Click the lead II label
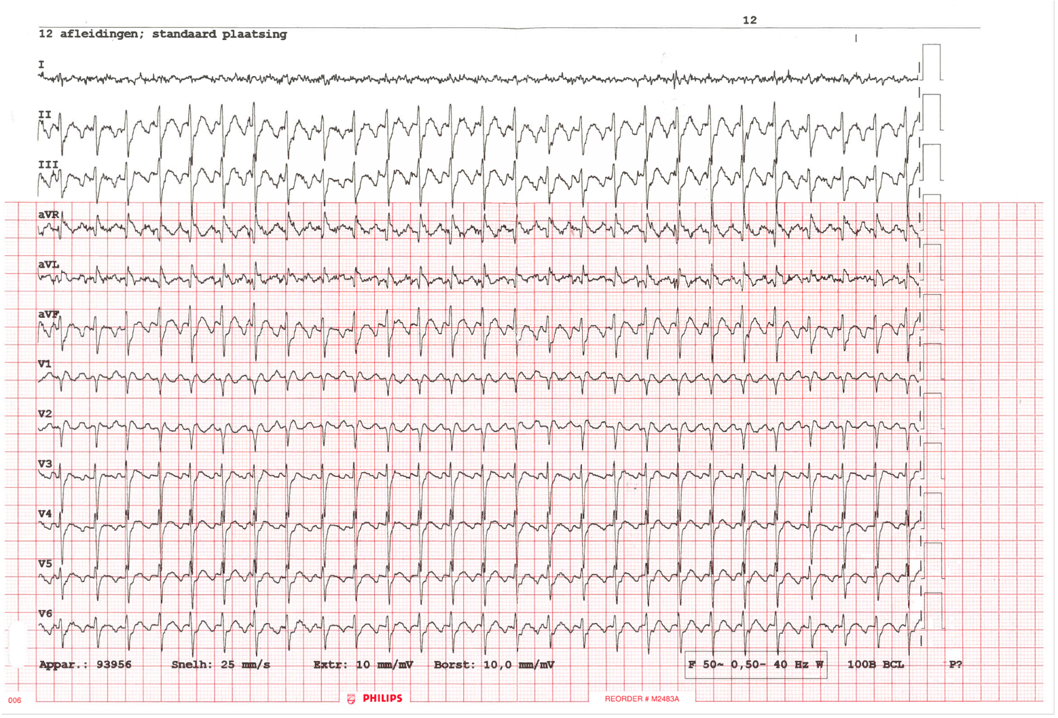The height and width of the screenshot is (718, 1058). pyautogui.click(x=45, y=114)
